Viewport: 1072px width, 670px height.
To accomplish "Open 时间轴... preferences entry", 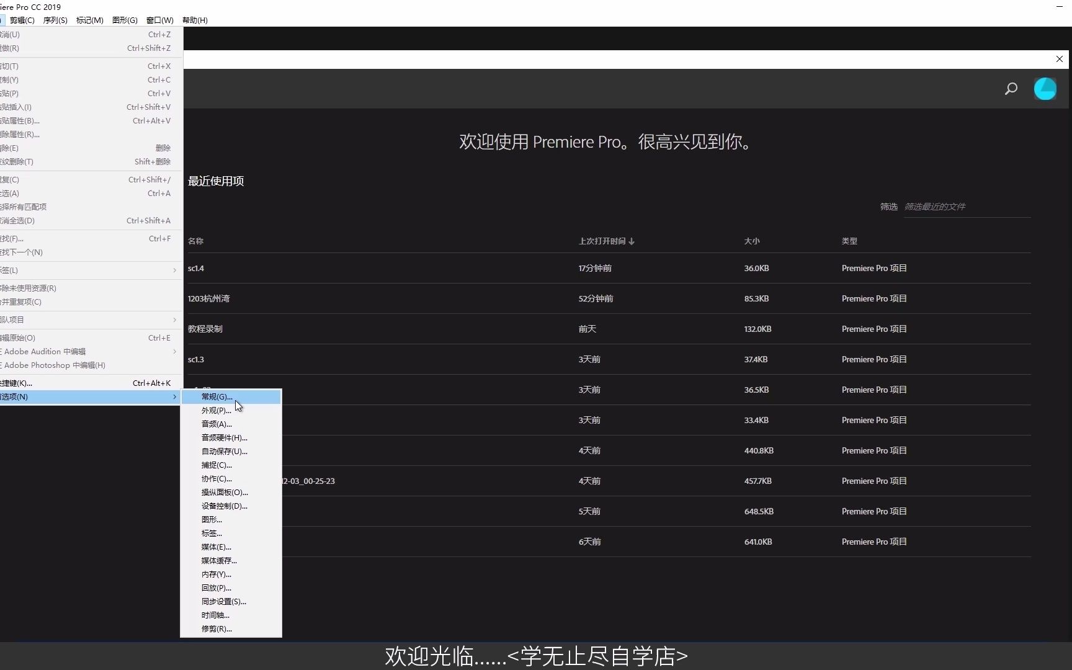I will pyautogui.click(x=231, y=615).
